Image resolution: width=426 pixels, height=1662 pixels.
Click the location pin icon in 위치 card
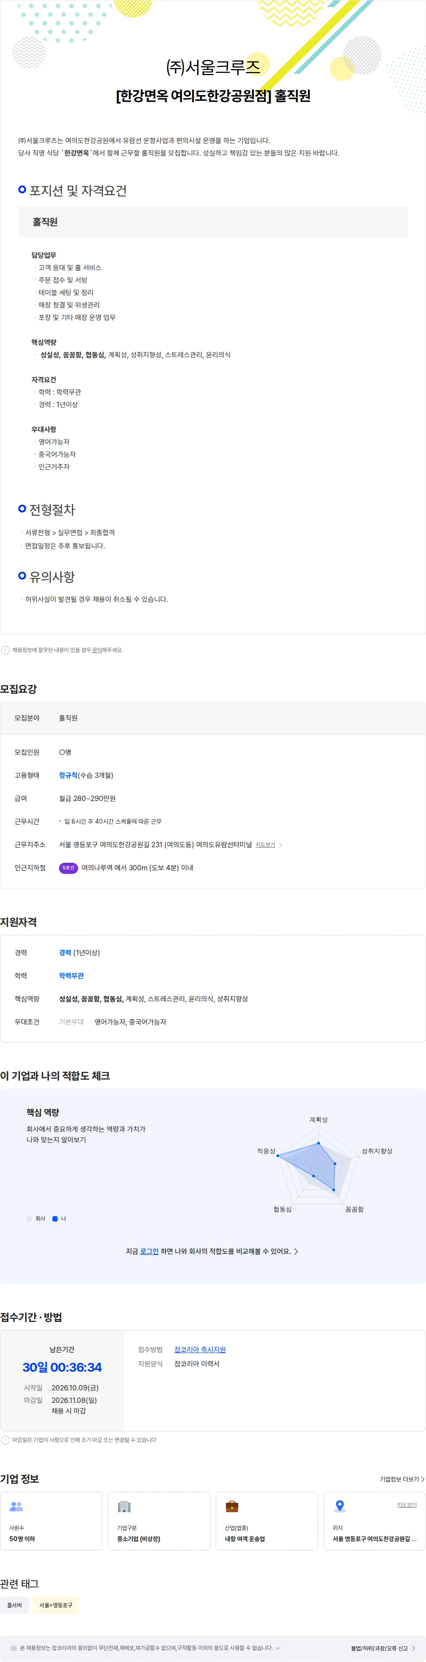pyautogui.click(x=339, y=1506)
